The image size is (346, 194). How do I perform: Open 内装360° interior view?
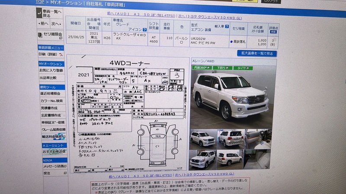[x=202, y=68]
